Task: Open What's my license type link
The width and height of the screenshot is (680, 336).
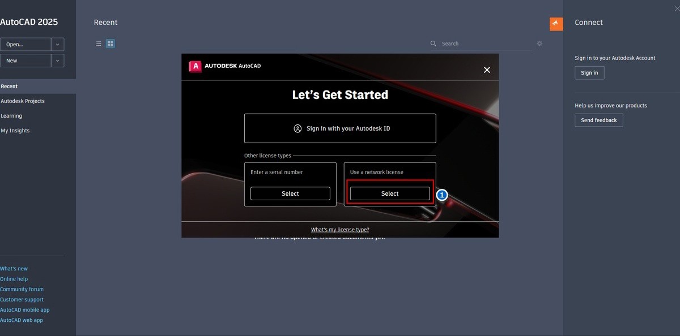Action: tap(340, 230)
